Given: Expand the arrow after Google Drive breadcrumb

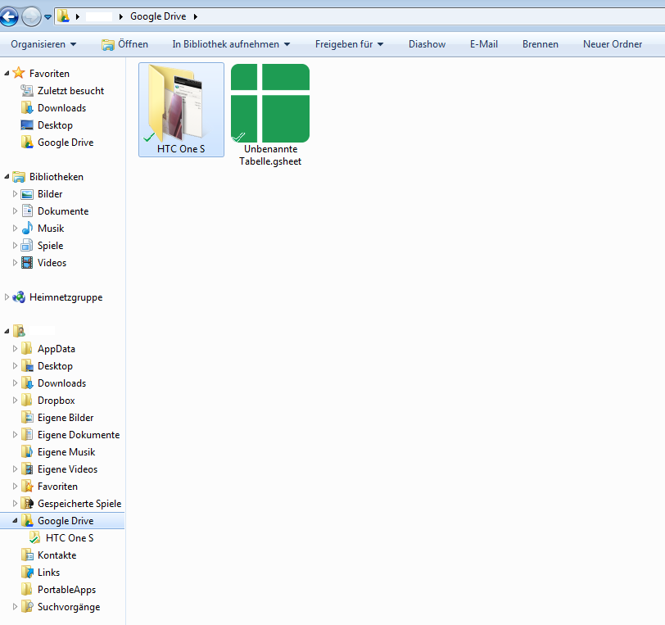Looking at the screenshot, I should pos(196,16).
